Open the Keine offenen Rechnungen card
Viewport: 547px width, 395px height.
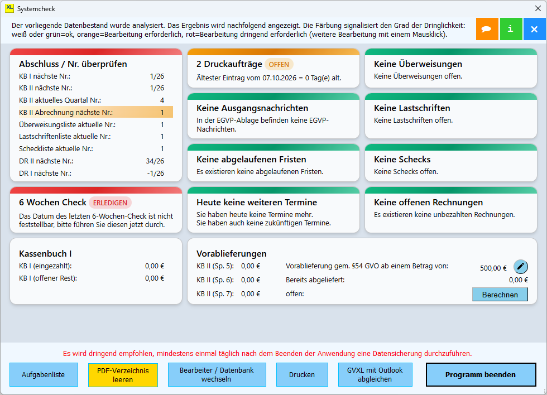click(451, 210)
